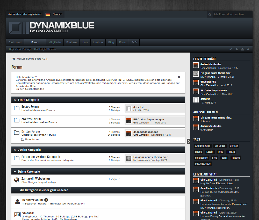The width and height of the screenshot is (259, 220).
Task: Collapse the Erste Kategorie section
Action: tap(15, 100)
